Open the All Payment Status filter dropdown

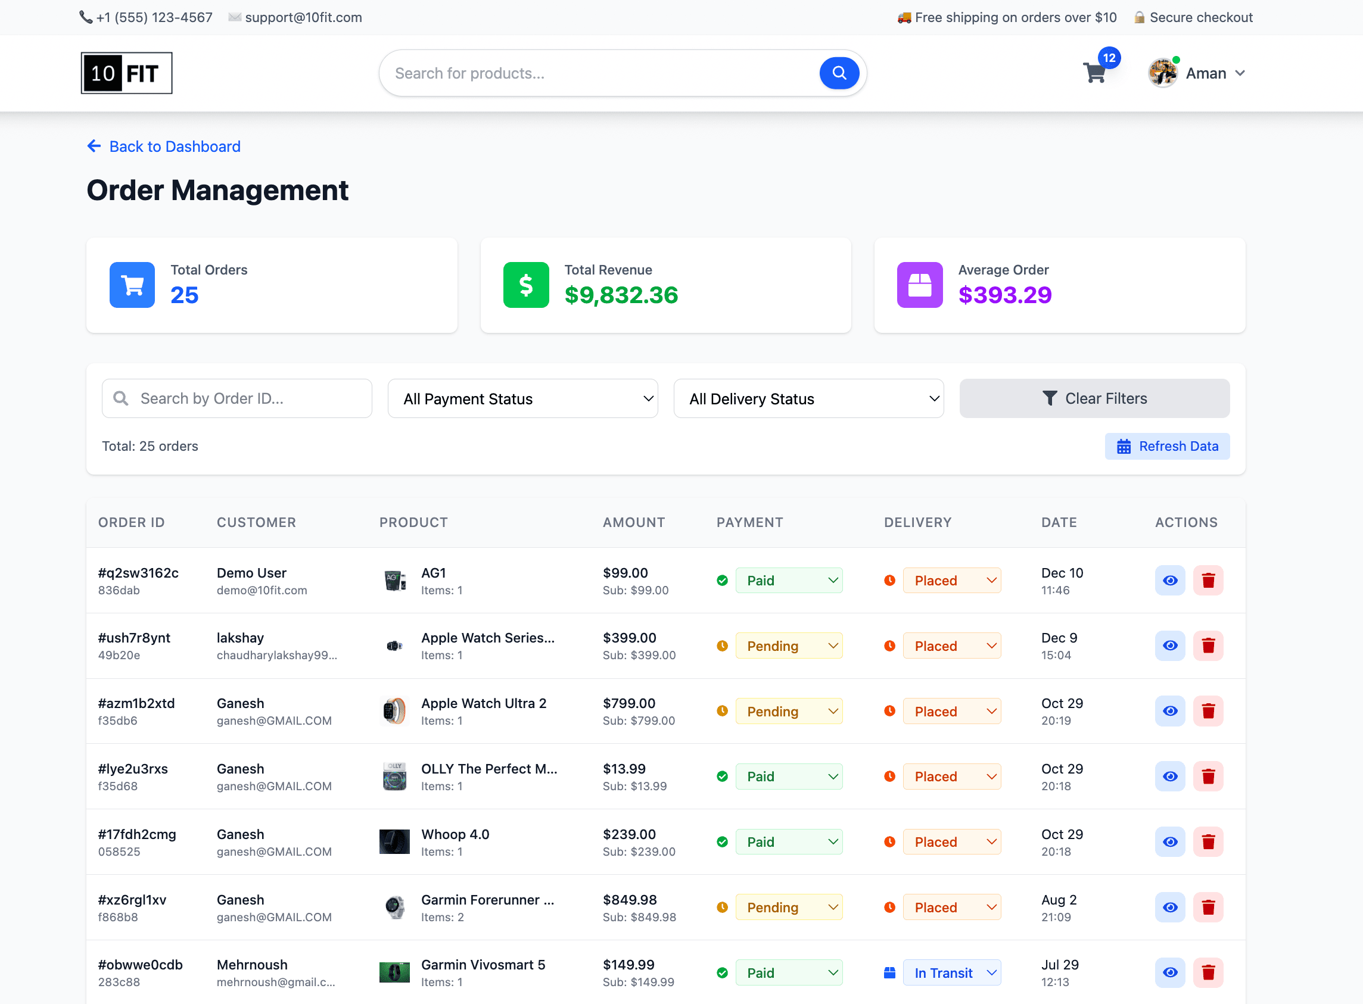point(522,399)
